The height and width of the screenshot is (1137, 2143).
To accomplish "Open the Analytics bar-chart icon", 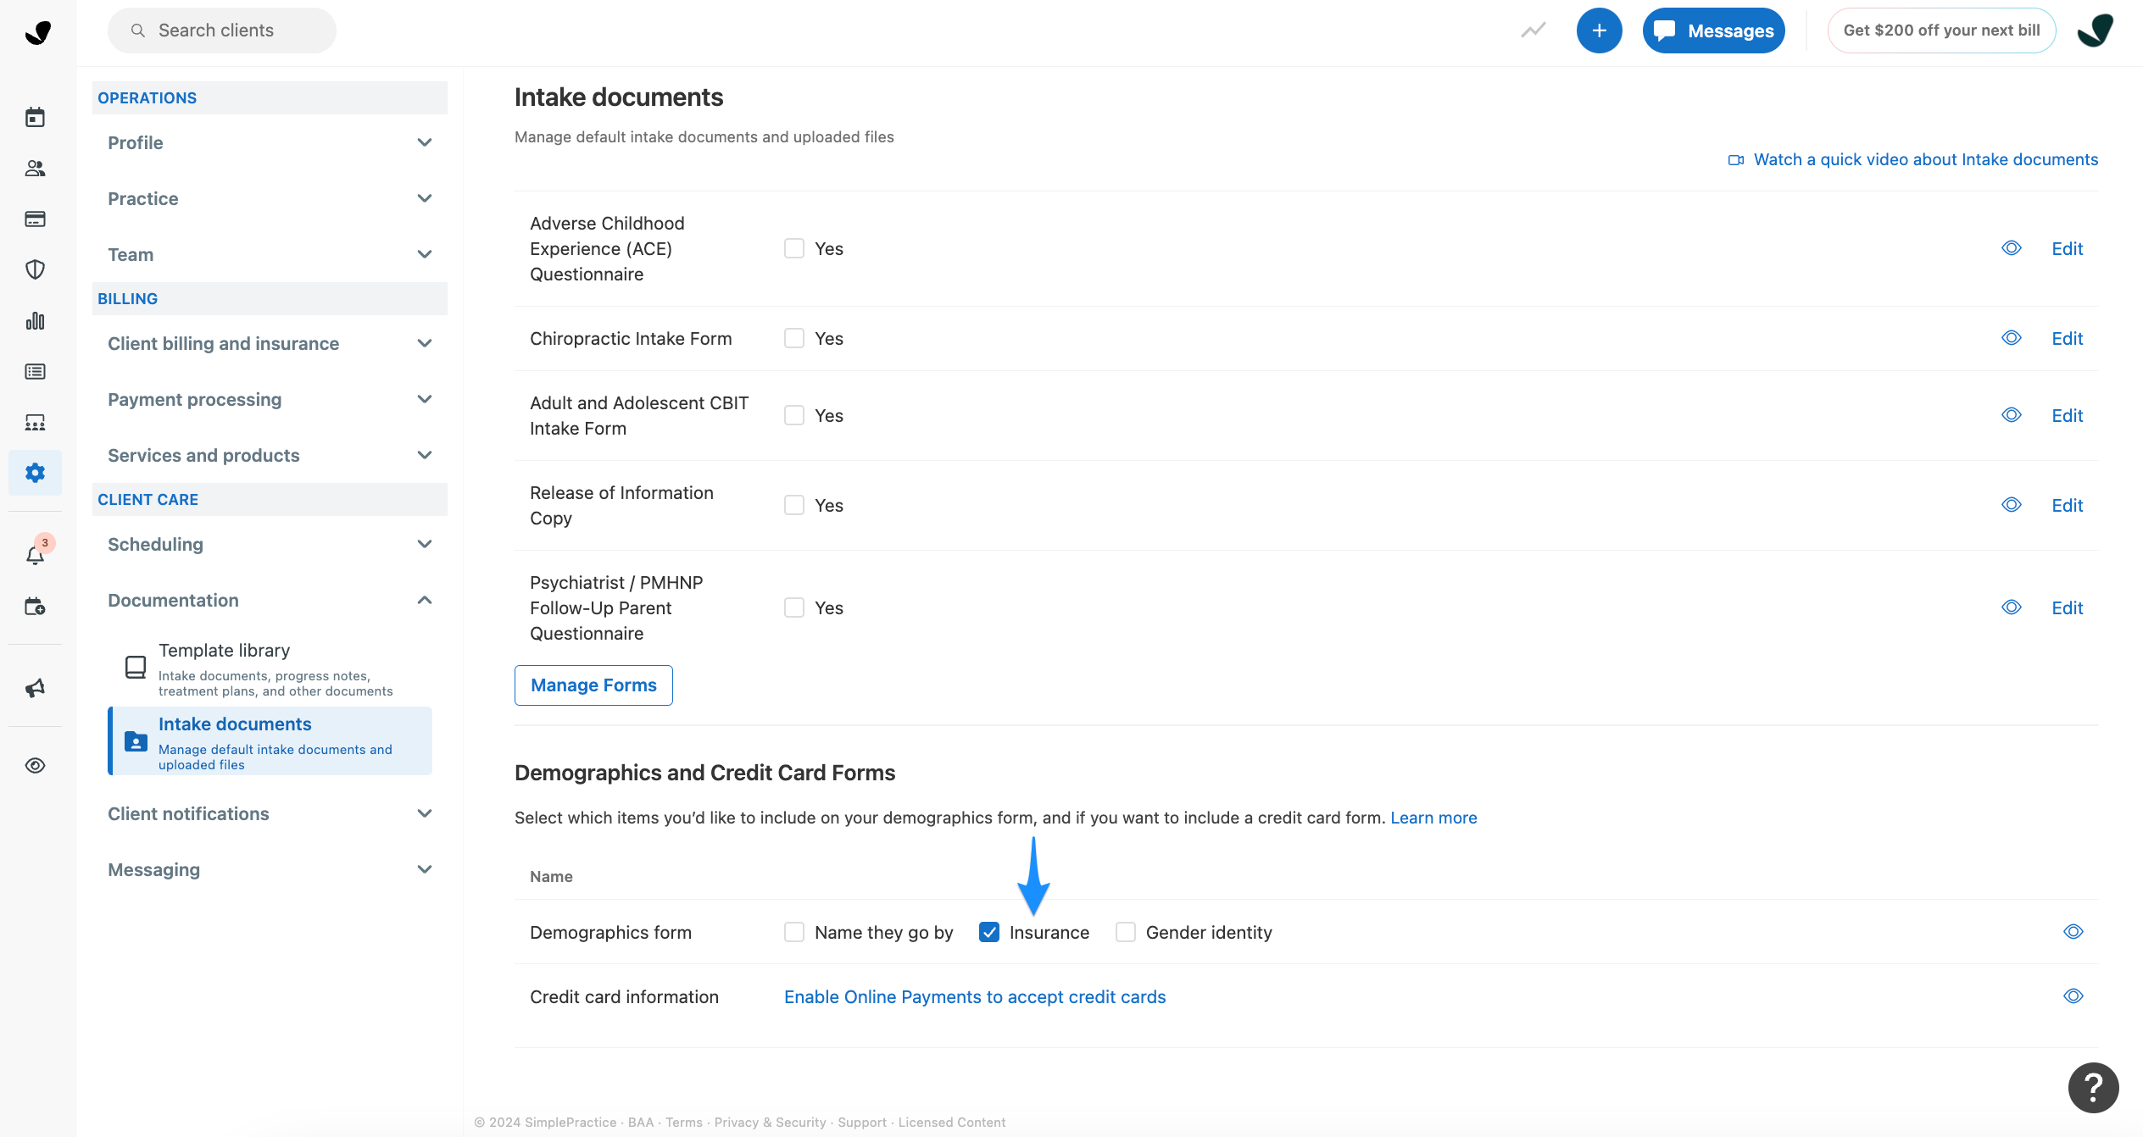I will [36, 320].
